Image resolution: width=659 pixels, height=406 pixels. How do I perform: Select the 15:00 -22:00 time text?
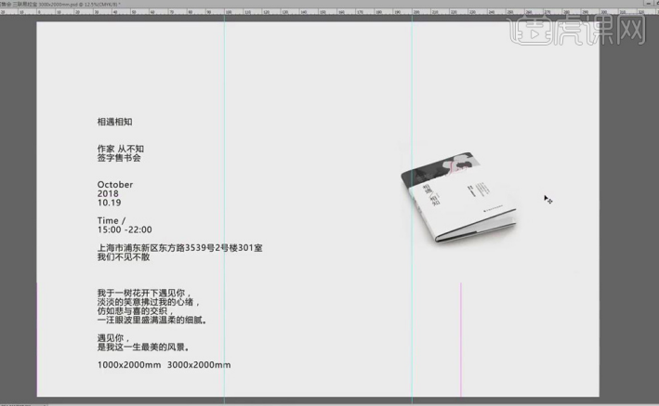125,229
